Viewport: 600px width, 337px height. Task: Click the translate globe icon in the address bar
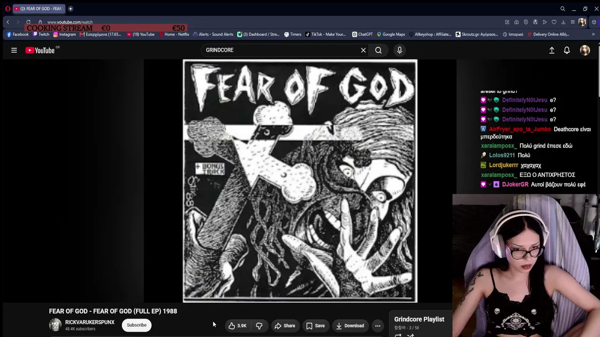tap(535, 22)
